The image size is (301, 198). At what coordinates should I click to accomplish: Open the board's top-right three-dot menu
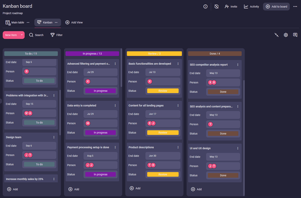click(295, 6)
